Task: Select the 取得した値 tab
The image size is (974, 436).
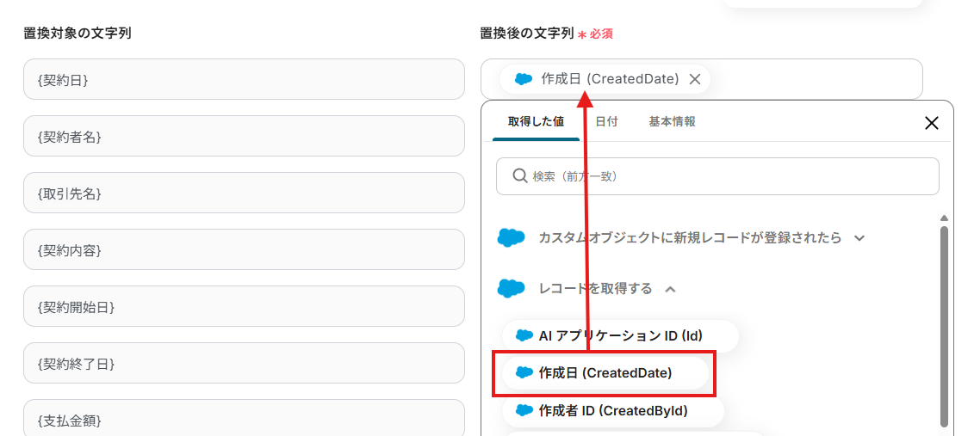Action: 536,122
